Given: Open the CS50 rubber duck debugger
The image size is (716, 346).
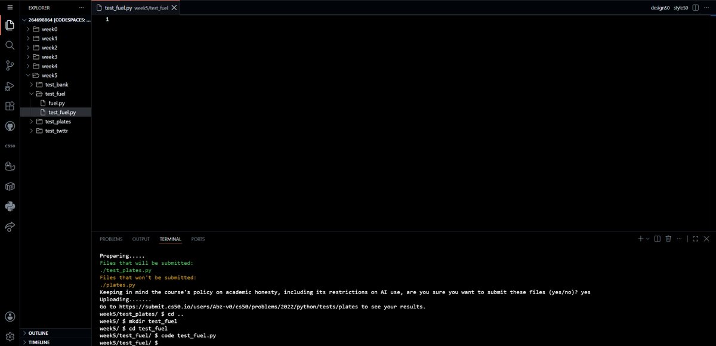Looking at the screenshot, I should point(10,166).
